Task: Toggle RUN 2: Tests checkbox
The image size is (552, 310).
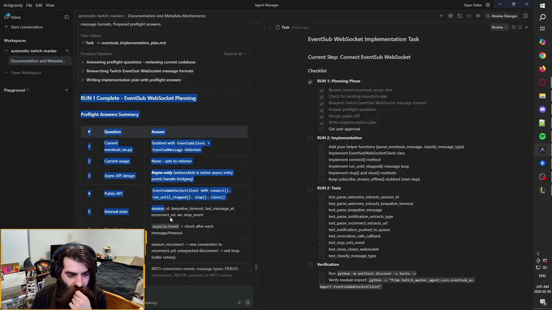Action: pos(310,189)
